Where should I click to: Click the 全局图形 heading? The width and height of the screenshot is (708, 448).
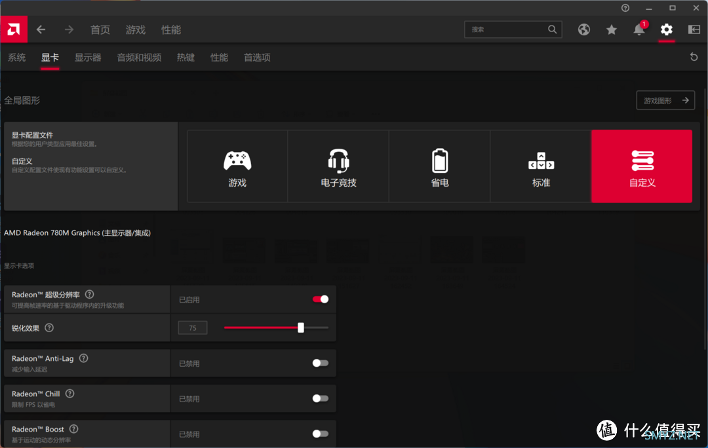(x=22, y=100)
